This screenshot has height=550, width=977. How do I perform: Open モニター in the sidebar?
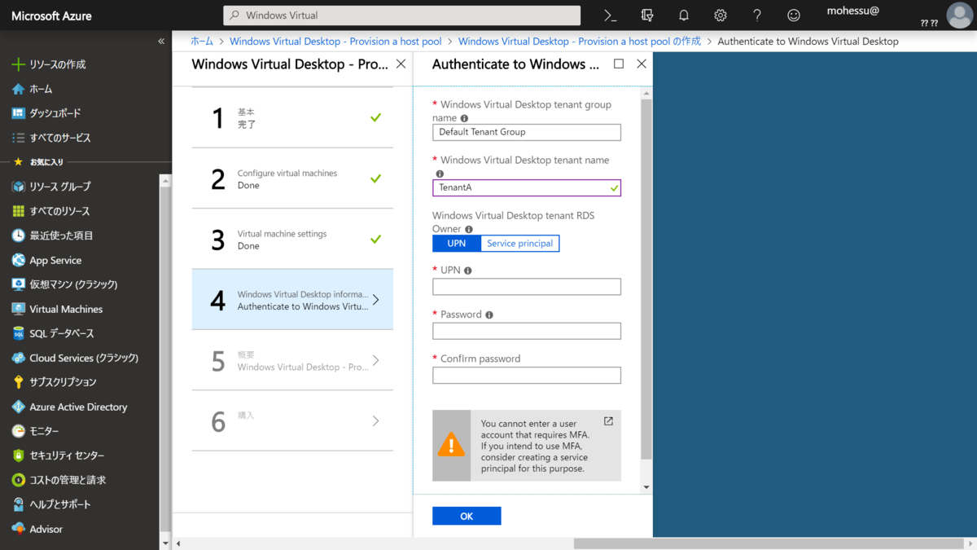(x=35, y=431)
